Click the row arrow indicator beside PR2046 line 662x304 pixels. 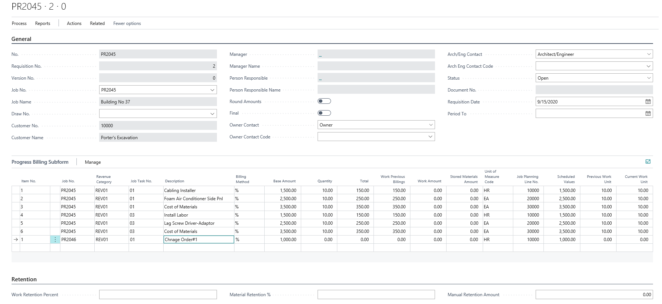click(x=16, y=240)
